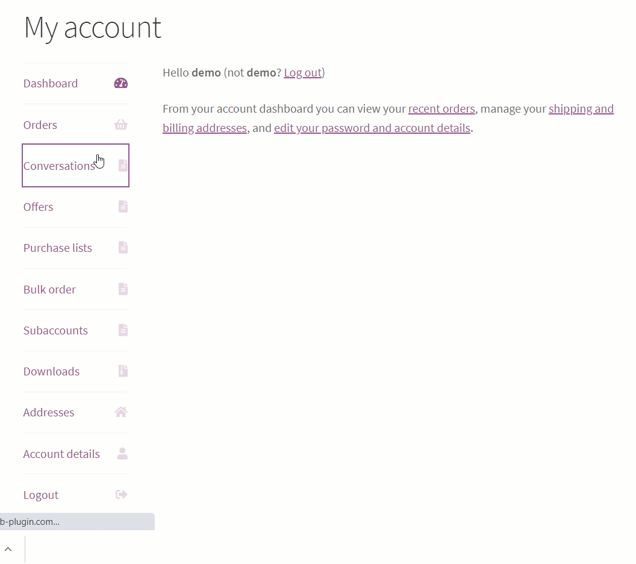Viewport: 636px width, 564px height.
Task: Click the shipping and billing addresses link
Action: coord(581,109)
